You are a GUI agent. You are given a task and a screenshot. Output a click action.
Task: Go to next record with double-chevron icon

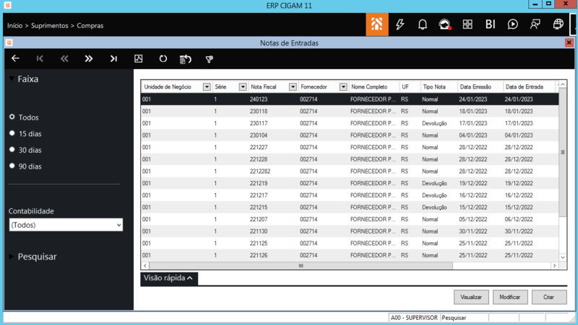[89, 58]
